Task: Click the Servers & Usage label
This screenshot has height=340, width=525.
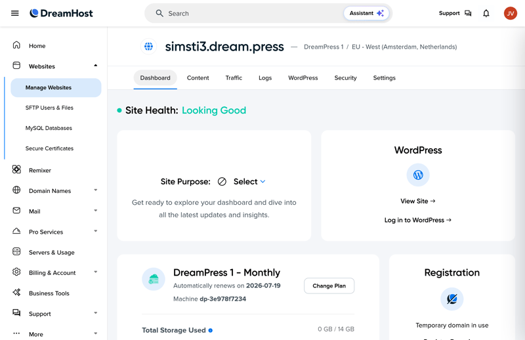Action: 52,252
